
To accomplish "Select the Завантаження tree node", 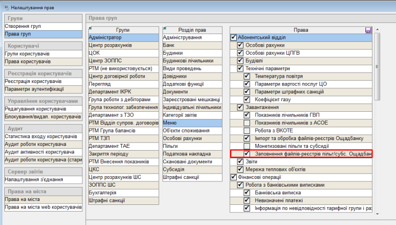I will point(262,107).
